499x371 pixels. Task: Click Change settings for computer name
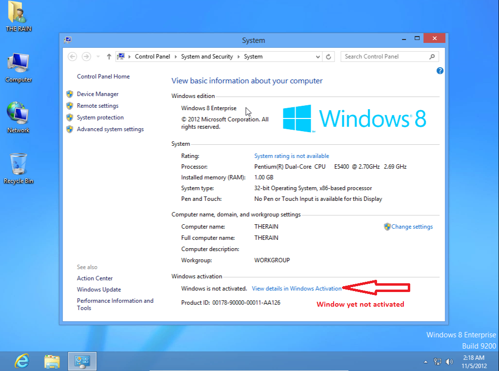pyautogui.click(x=412, y=227)
